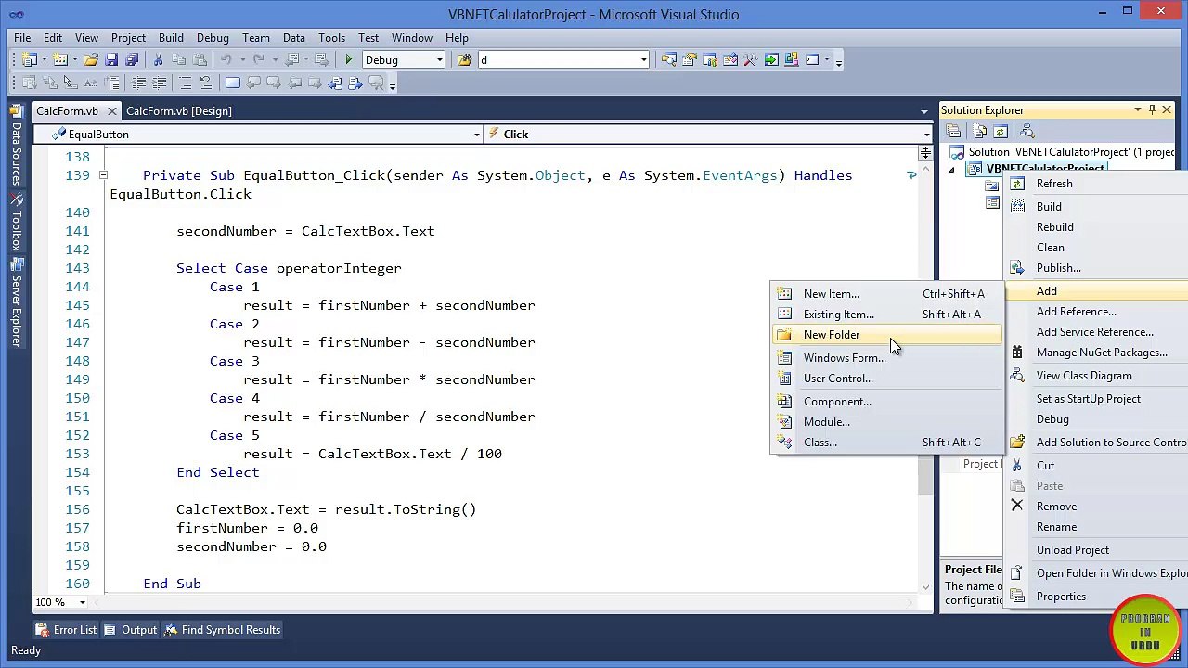The image size is (1188, 668).
Task: Collapse EqualButton_Click sub outlining toggle
Action: pyautogui.click(x=103, y=175)
